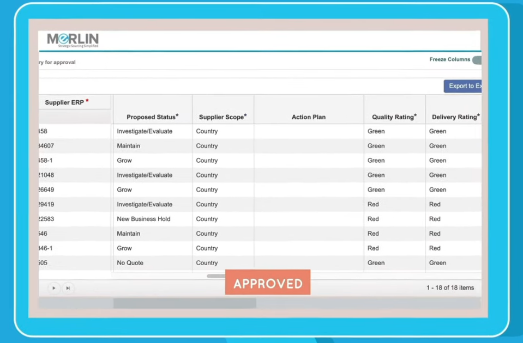Click the grid's small horizontal scrollbar thumb
Image resolution: width=523 pixels, height=343 pixels.
pyautogui.click(x=216, y=276)
